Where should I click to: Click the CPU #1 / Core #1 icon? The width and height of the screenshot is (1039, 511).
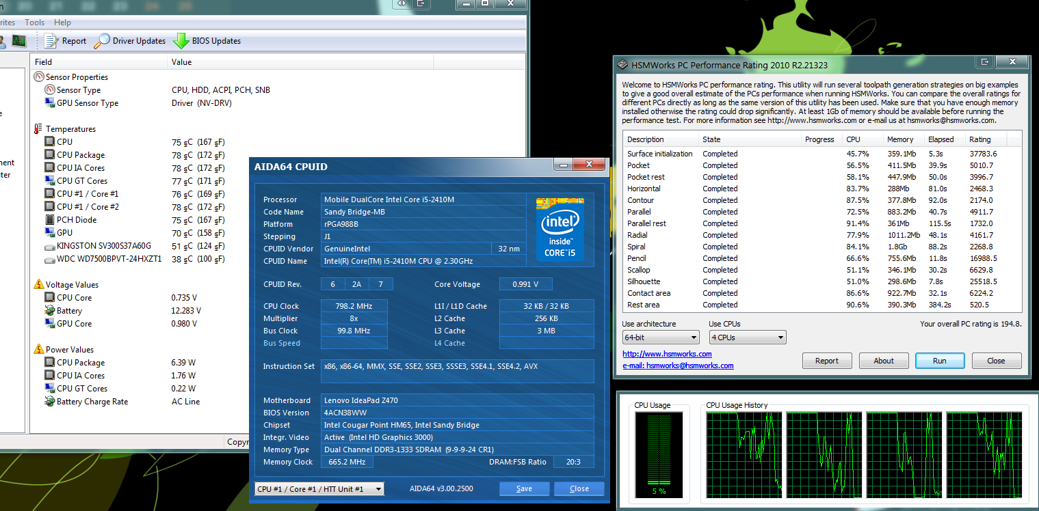click(50, 194)
